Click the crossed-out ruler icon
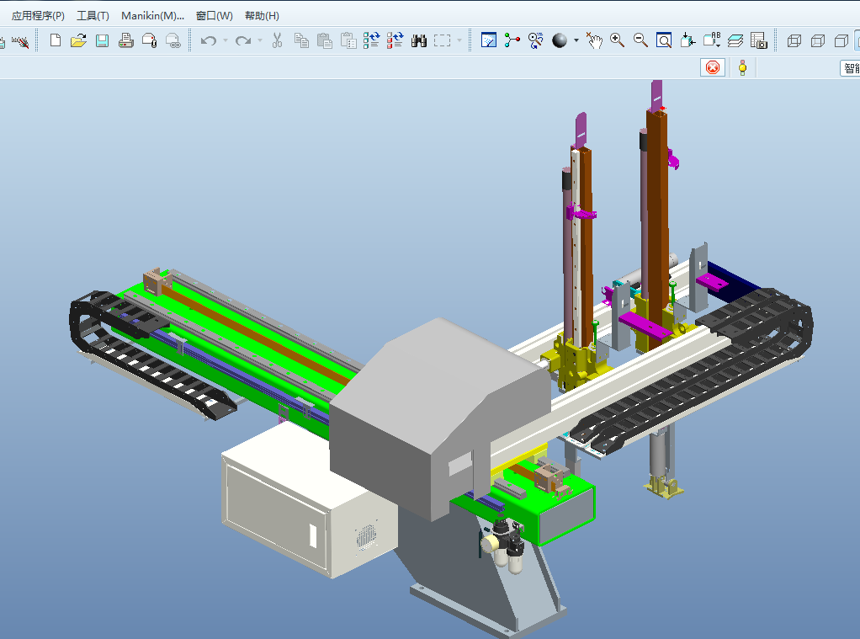860x639 pixels. coord(20,42)
